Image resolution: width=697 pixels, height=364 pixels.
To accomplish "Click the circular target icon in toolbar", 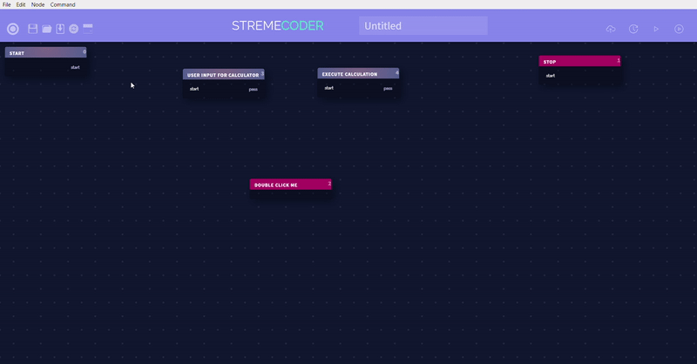I will (13, 29).
